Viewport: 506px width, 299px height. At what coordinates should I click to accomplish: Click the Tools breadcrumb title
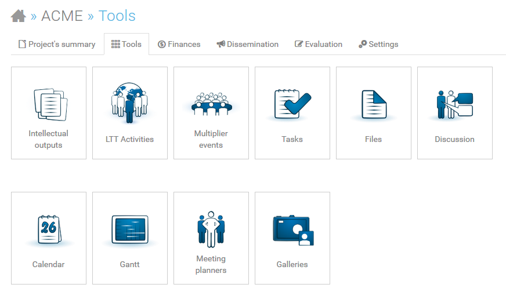117,16
